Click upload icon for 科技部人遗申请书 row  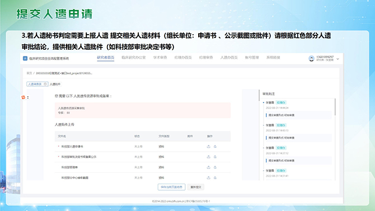coord(208,147)
